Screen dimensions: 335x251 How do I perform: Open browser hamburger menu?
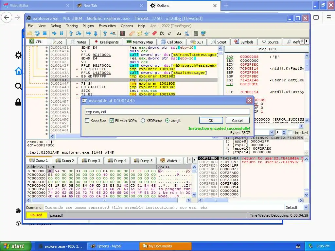click(329, 18)
